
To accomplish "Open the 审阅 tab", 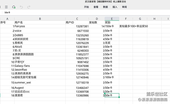I will (124, 7).
